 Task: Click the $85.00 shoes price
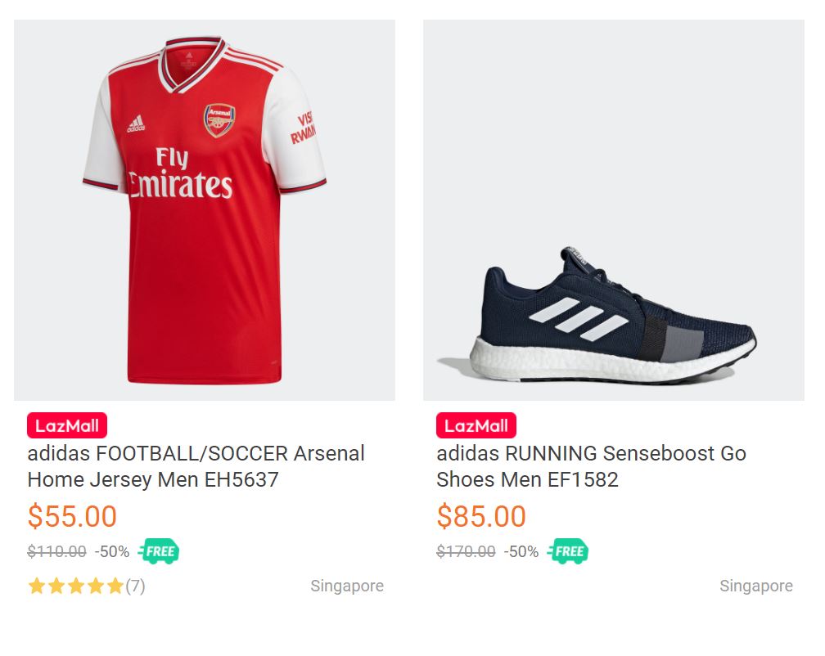[x=481, y=517]
